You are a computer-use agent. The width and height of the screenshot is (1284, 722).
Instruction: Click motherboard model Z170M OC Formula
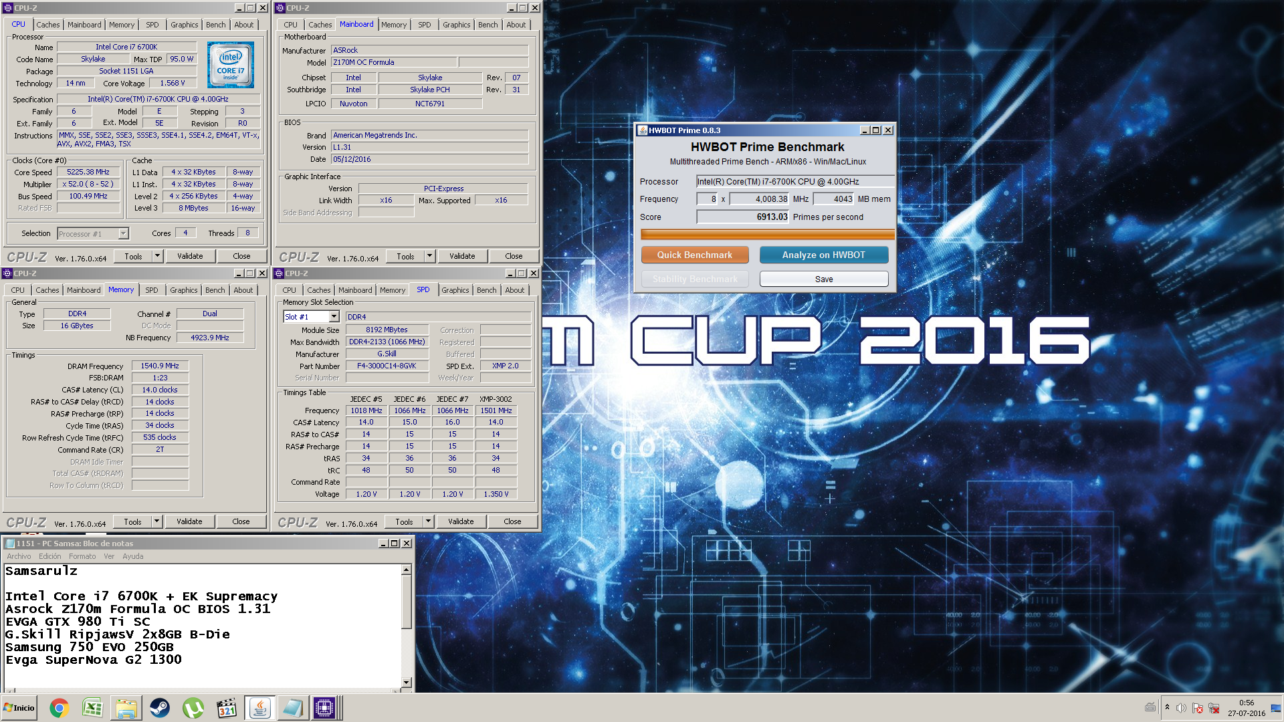point(394,62)
